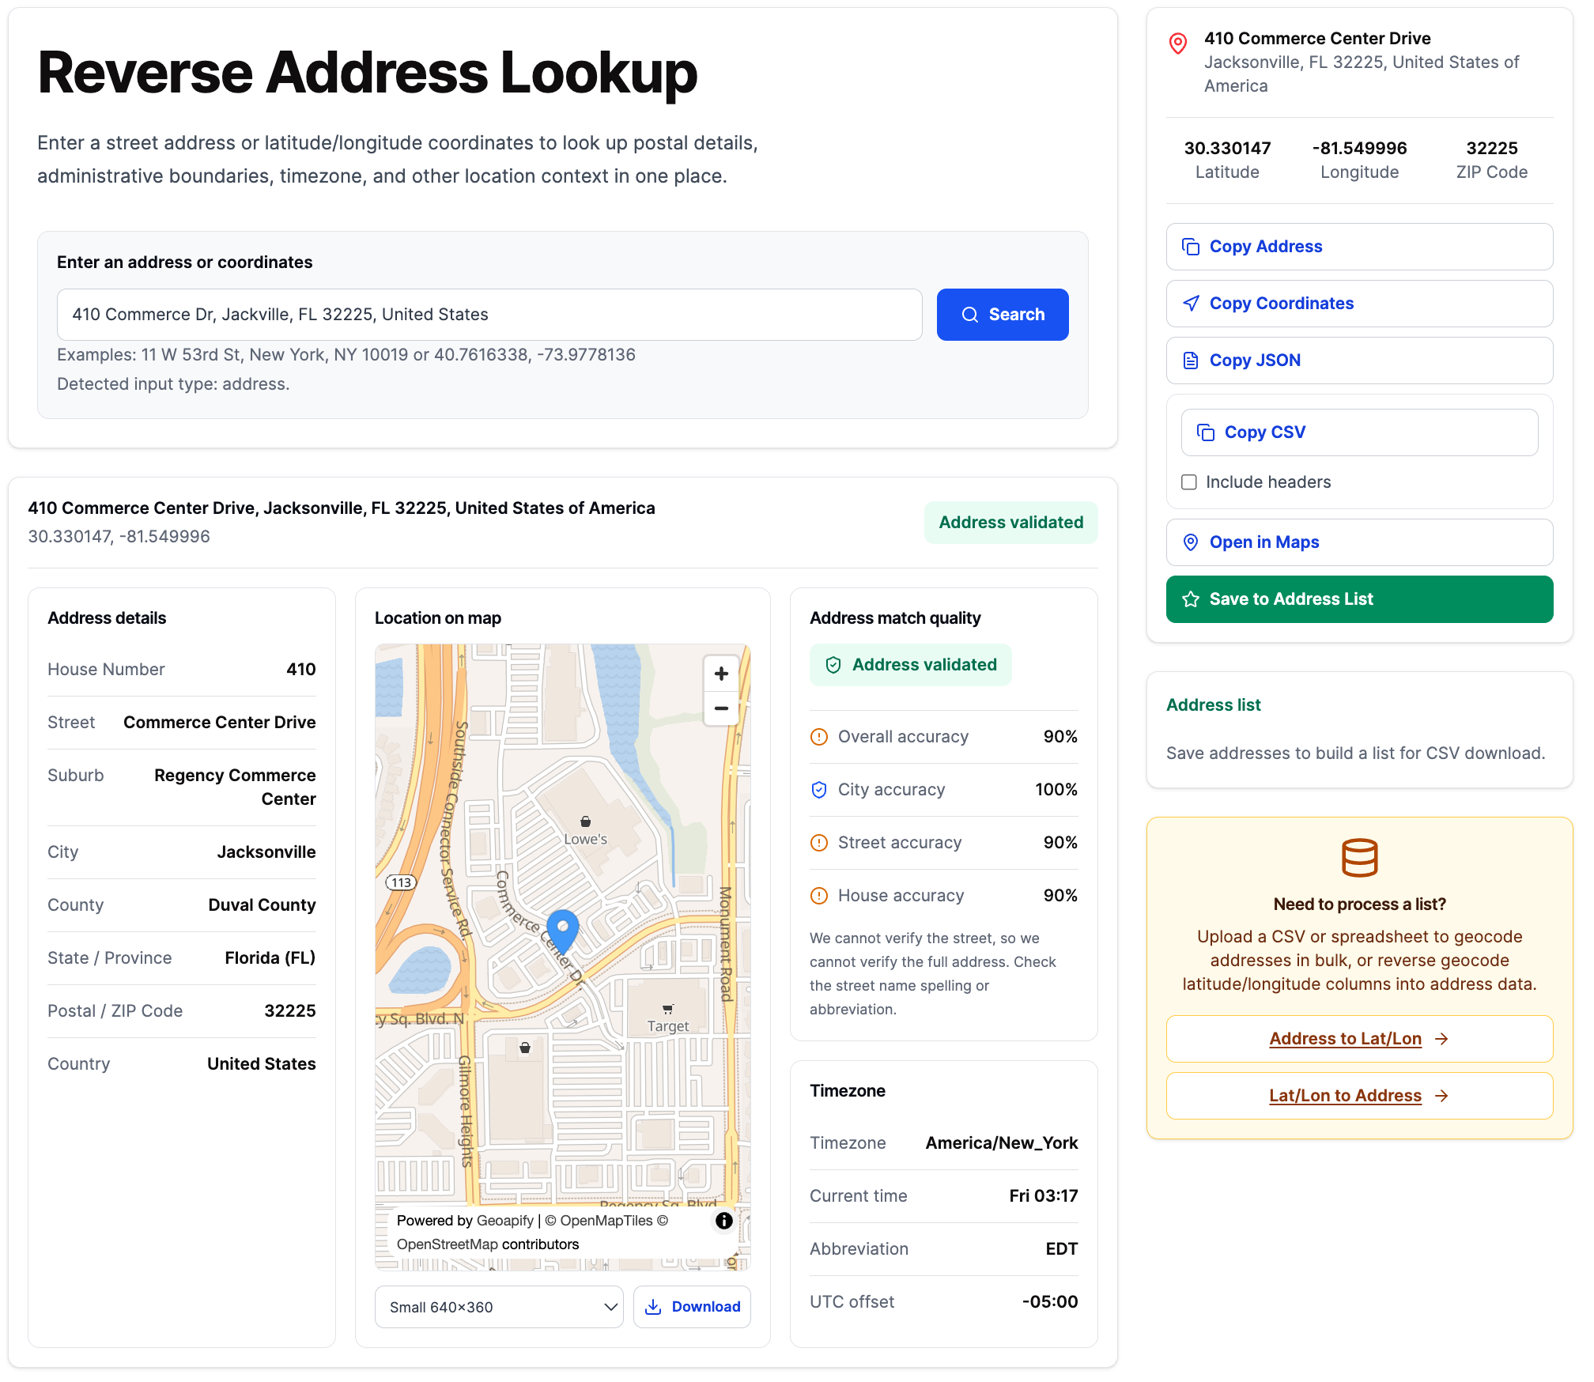Image resolution: width=1594 pixels, height=1382 pixels.
Task: Click the Target label on the map
Action: pyautogui.click(x=668, y=1026)
